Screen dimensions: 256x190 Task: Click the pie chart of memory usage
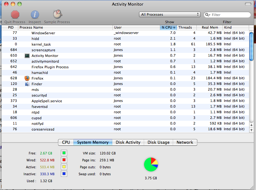(151, 165)
